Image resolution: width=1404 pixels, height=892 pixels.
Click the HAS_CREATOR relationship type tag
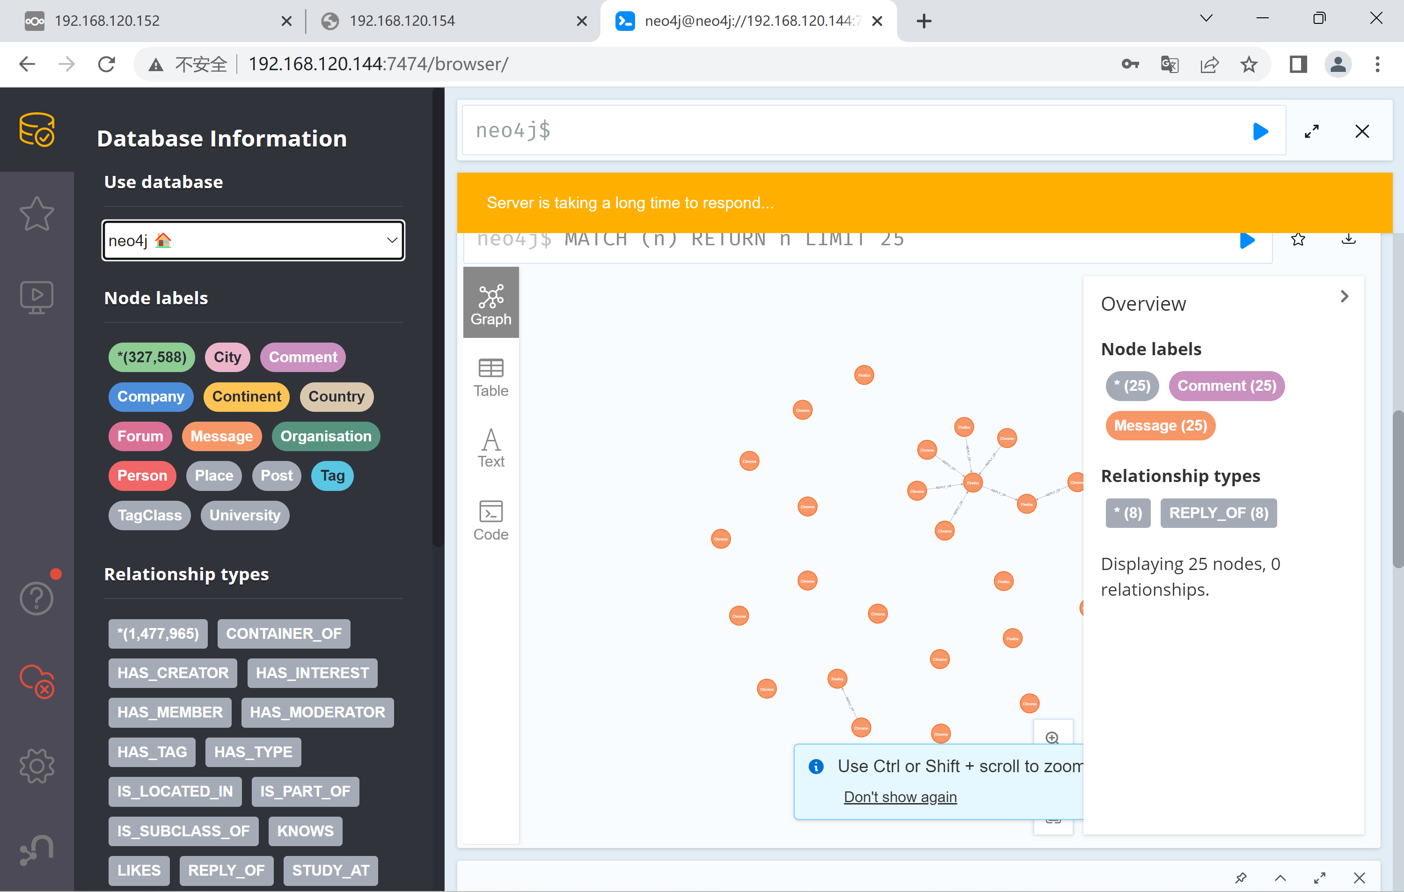[173, 672]
